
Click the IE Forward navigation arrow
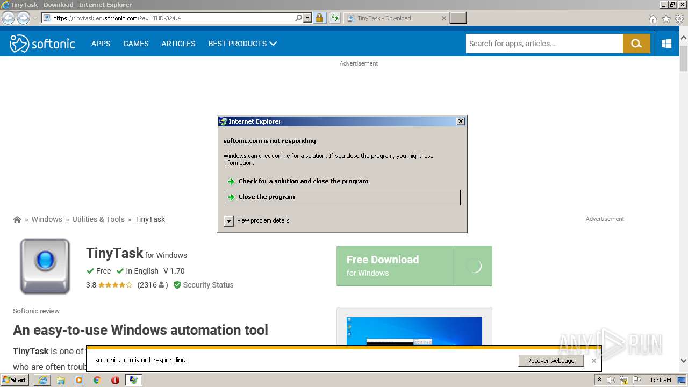click(23, 18)
